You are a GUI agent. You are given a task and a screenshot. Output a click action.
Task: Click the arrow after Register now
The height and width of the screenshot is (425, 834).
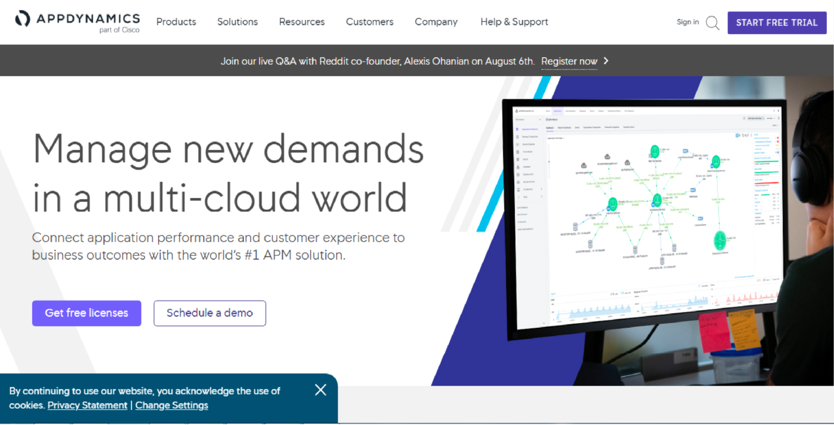606,61
